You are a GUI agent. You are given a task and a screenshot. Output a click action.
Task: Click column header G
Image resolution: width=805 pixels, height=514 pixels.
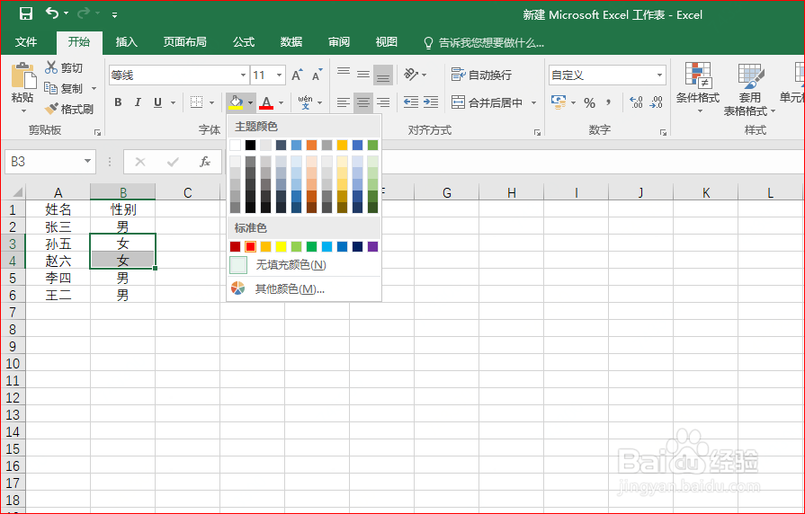[447, 192]
